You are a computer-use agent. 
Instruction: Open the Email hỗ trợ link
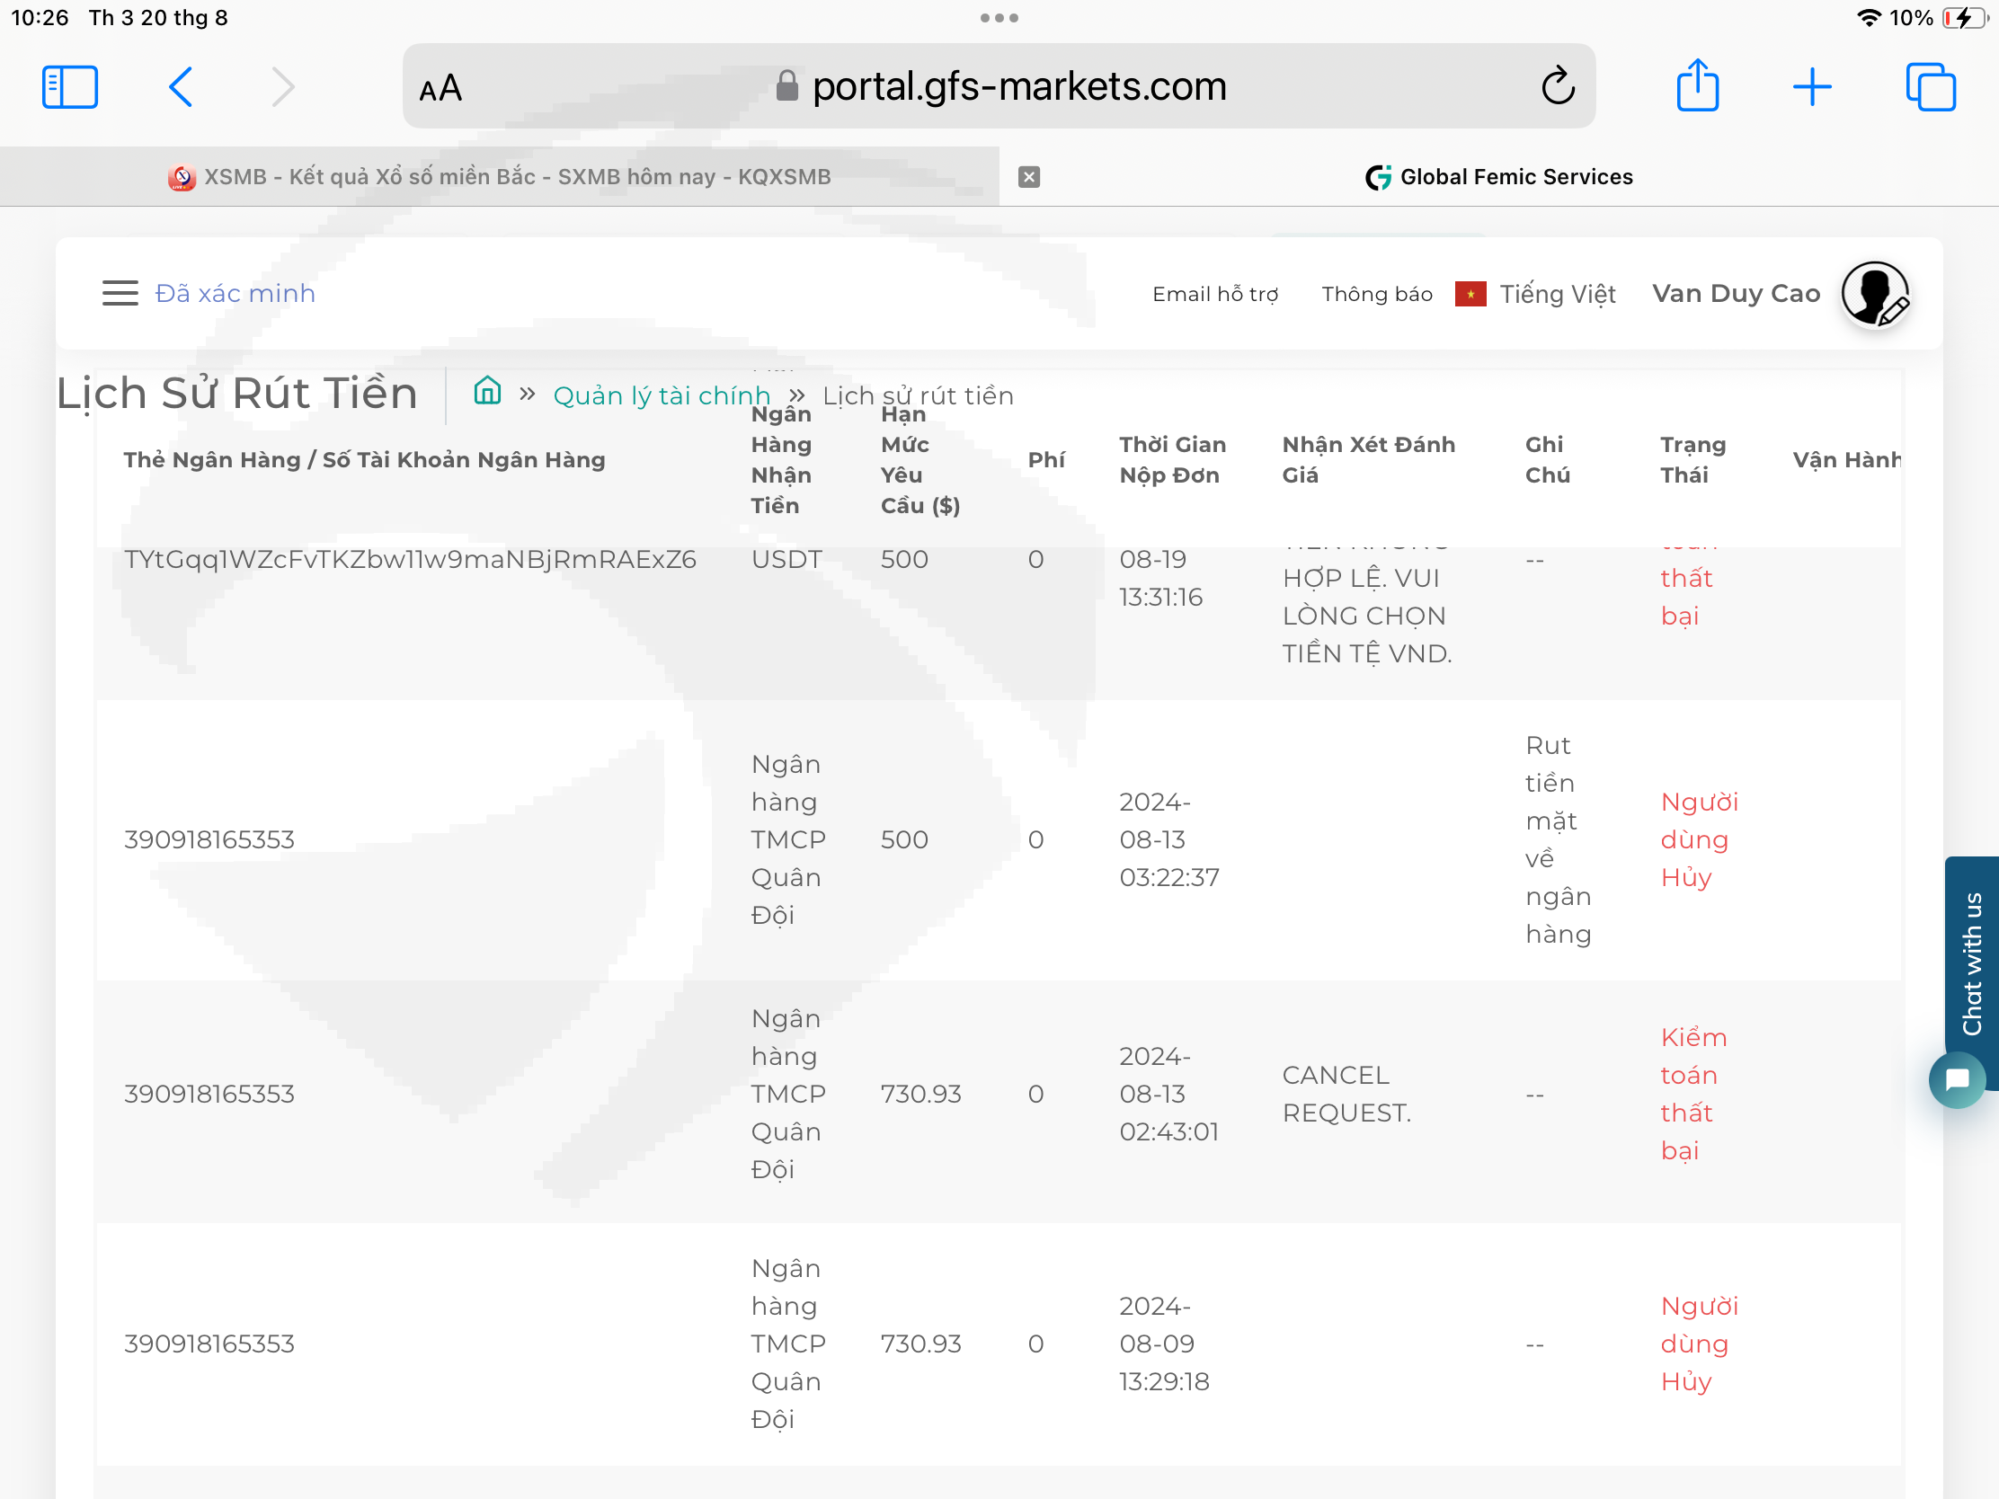1214,294
